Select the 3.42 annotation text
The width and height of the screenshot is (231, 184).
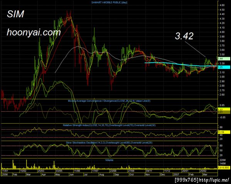184,36
